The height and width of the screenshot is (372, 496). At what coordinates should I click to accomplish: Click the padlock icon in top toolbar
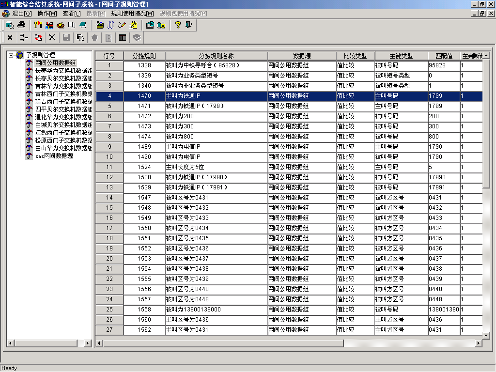click(161, 25)
